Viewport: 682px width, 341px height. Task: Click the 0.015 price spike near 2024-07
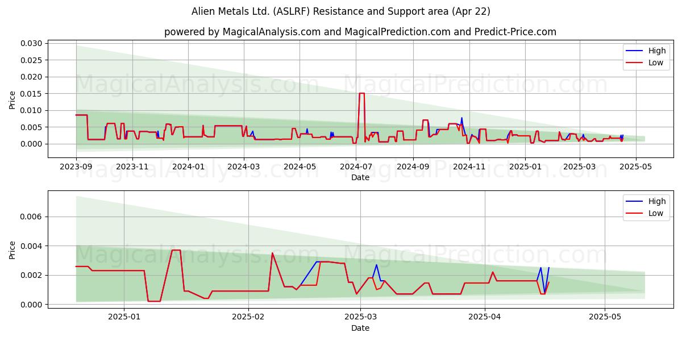point(361,94)
